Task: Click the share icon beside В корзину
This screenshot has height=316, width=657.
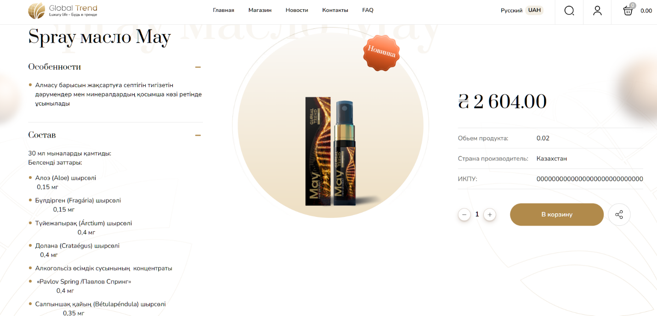Action: 619,215
